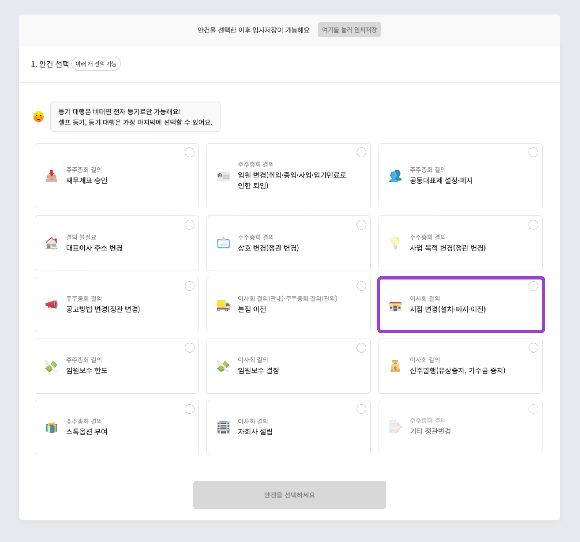Viewport: 580px width, 542px height.
Task: Select the 상호 변경 radio circle
Action: coord(361,225)
